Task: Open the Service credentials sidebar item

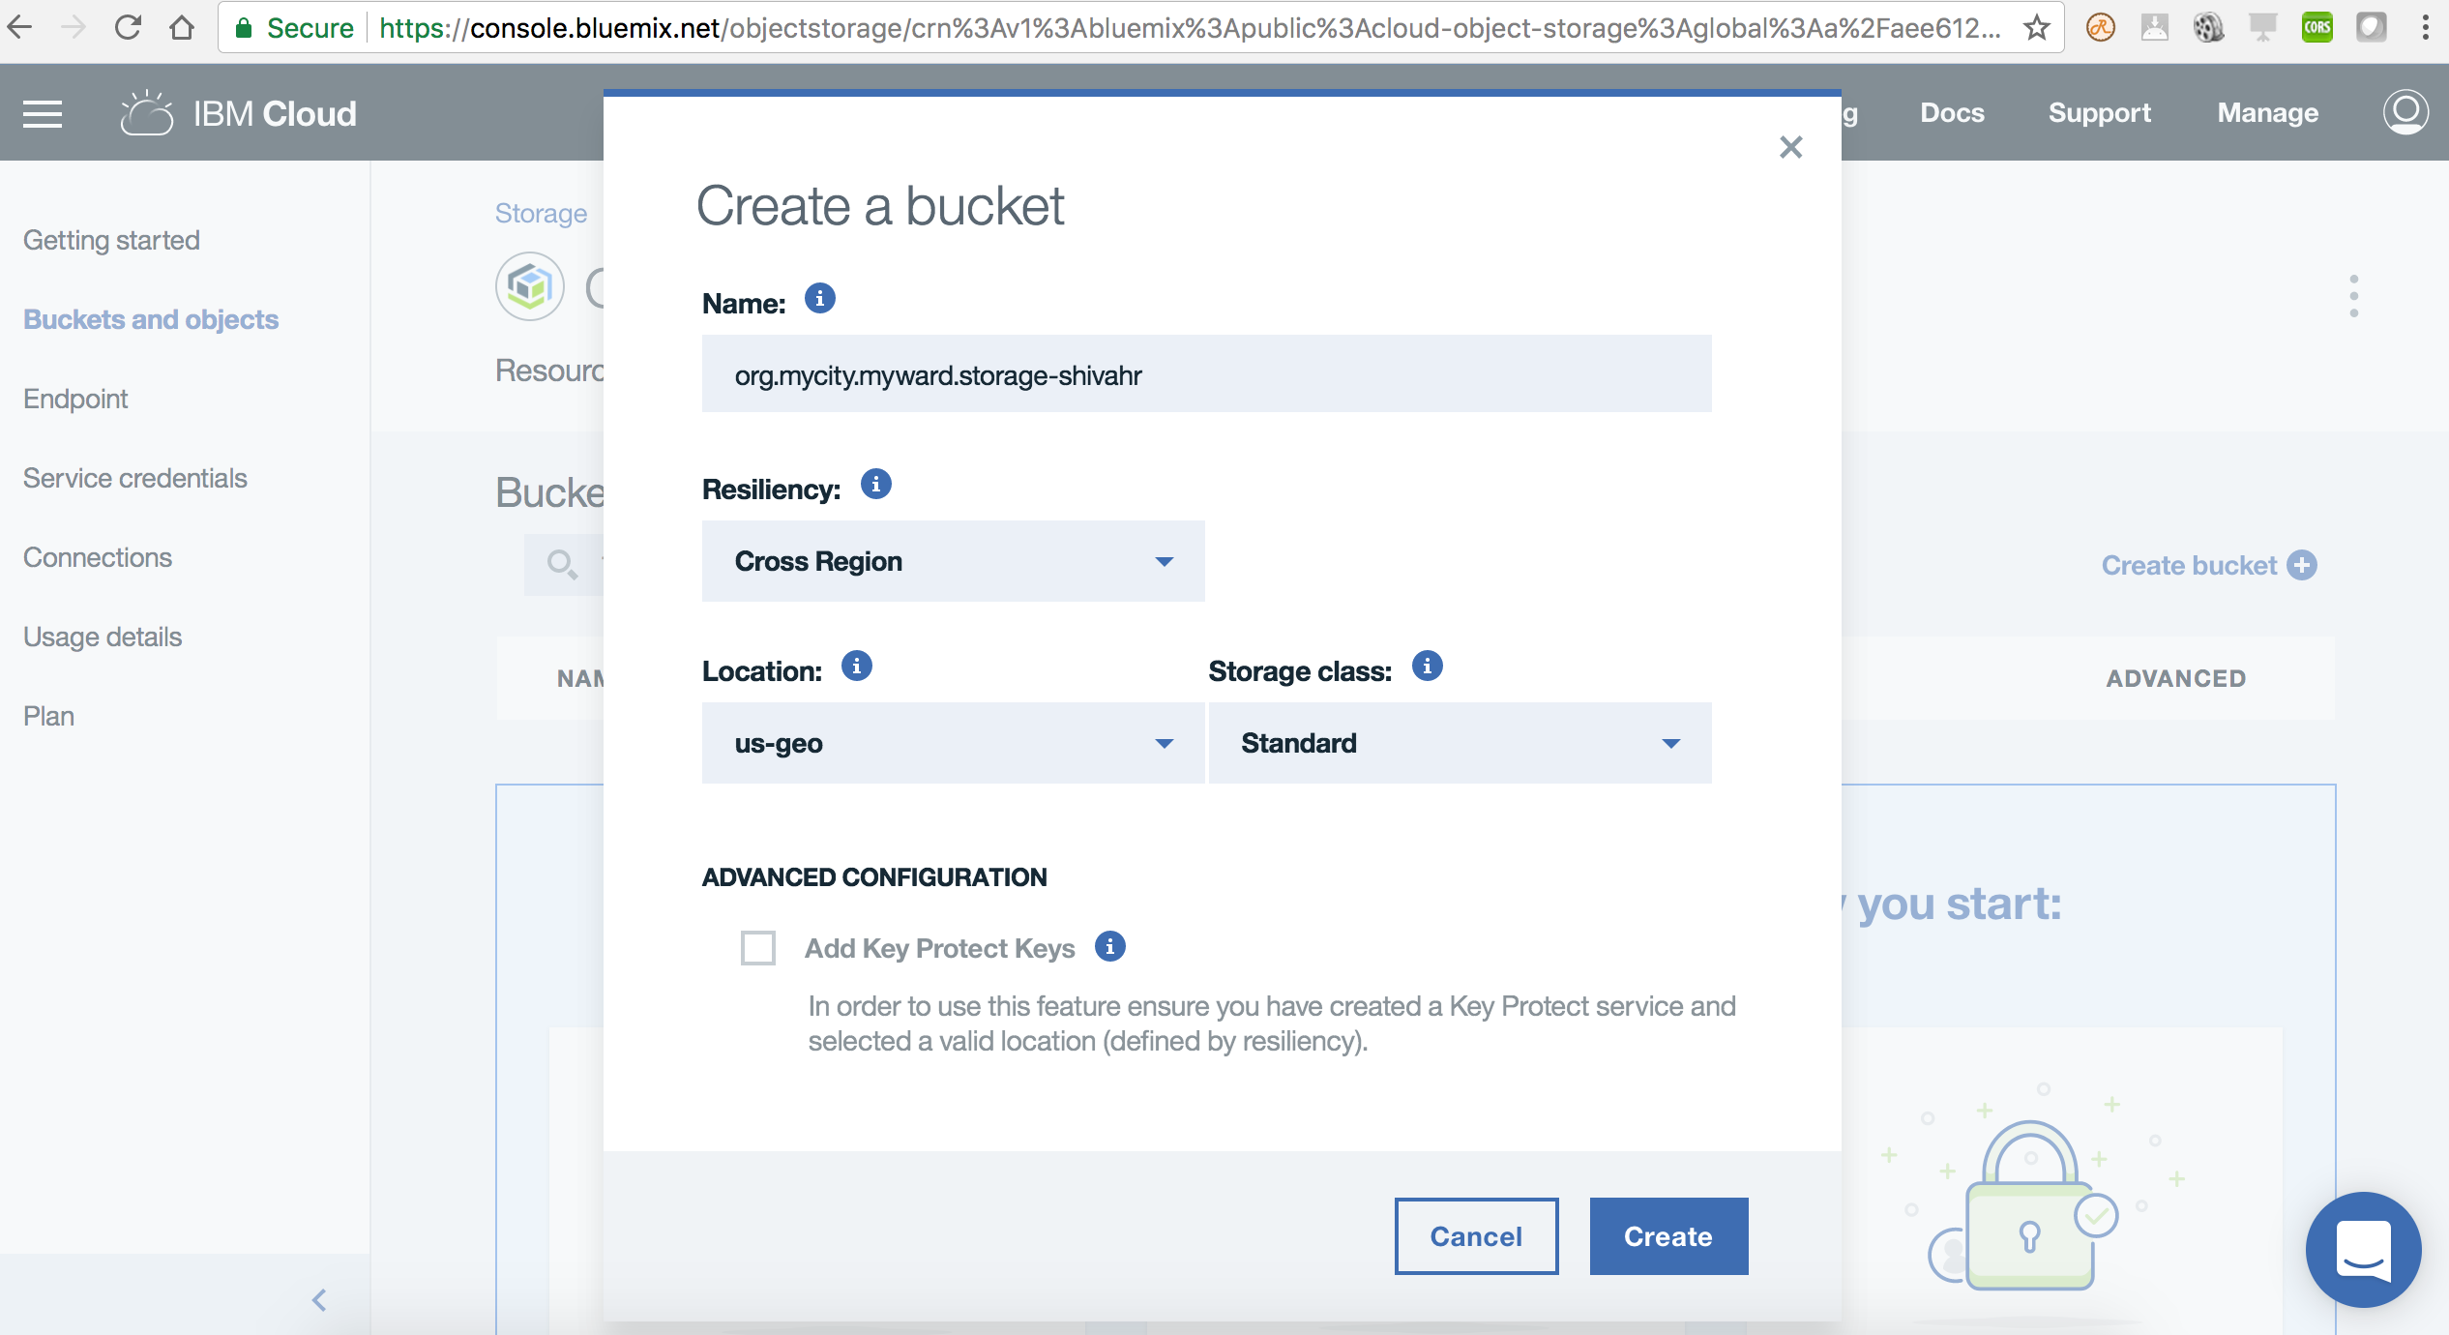Action: [135, 478]
